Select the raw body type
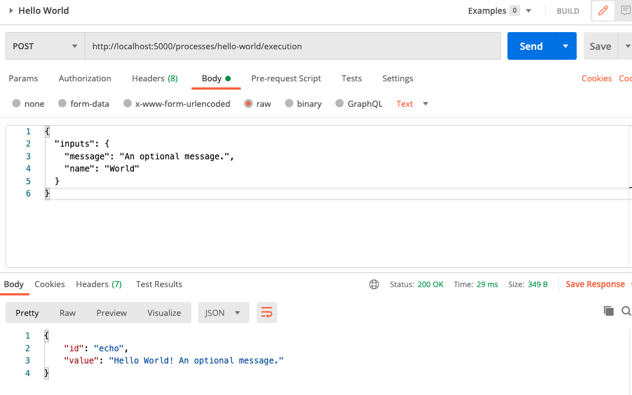 coord(248,103)
